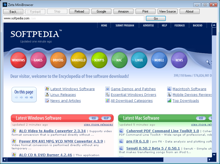Open the green SCRIPTS category ball
Image resolution: width=220 pixels, height=164 pixels.
pyautogui.click(x=99, y=60)
